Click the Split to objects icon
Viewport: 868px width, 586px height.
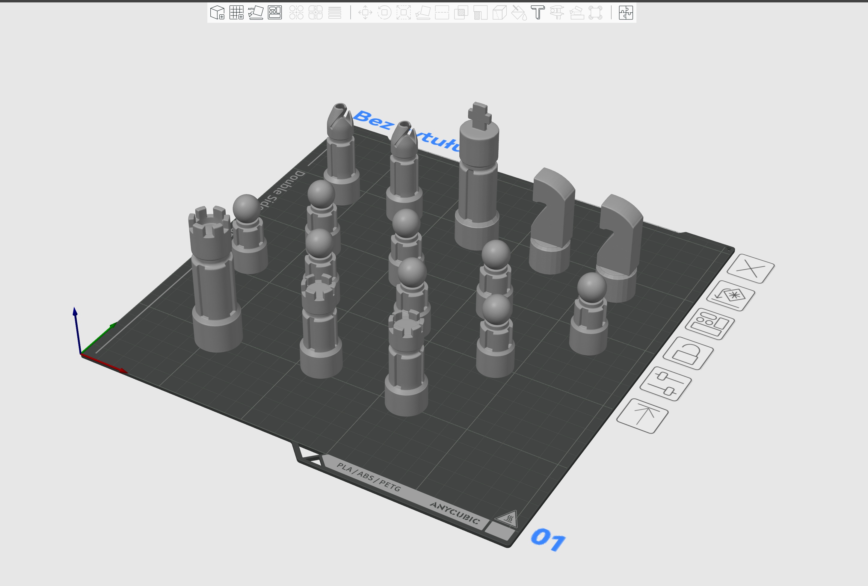(296, 12)
